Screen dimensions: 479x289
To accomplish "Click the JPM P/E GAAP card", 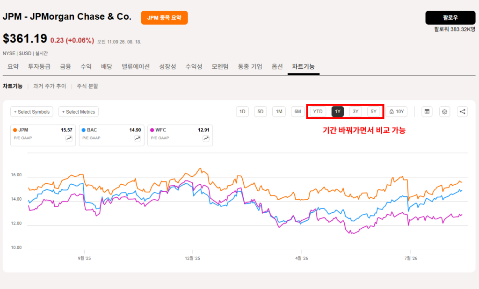I will 43,135.
